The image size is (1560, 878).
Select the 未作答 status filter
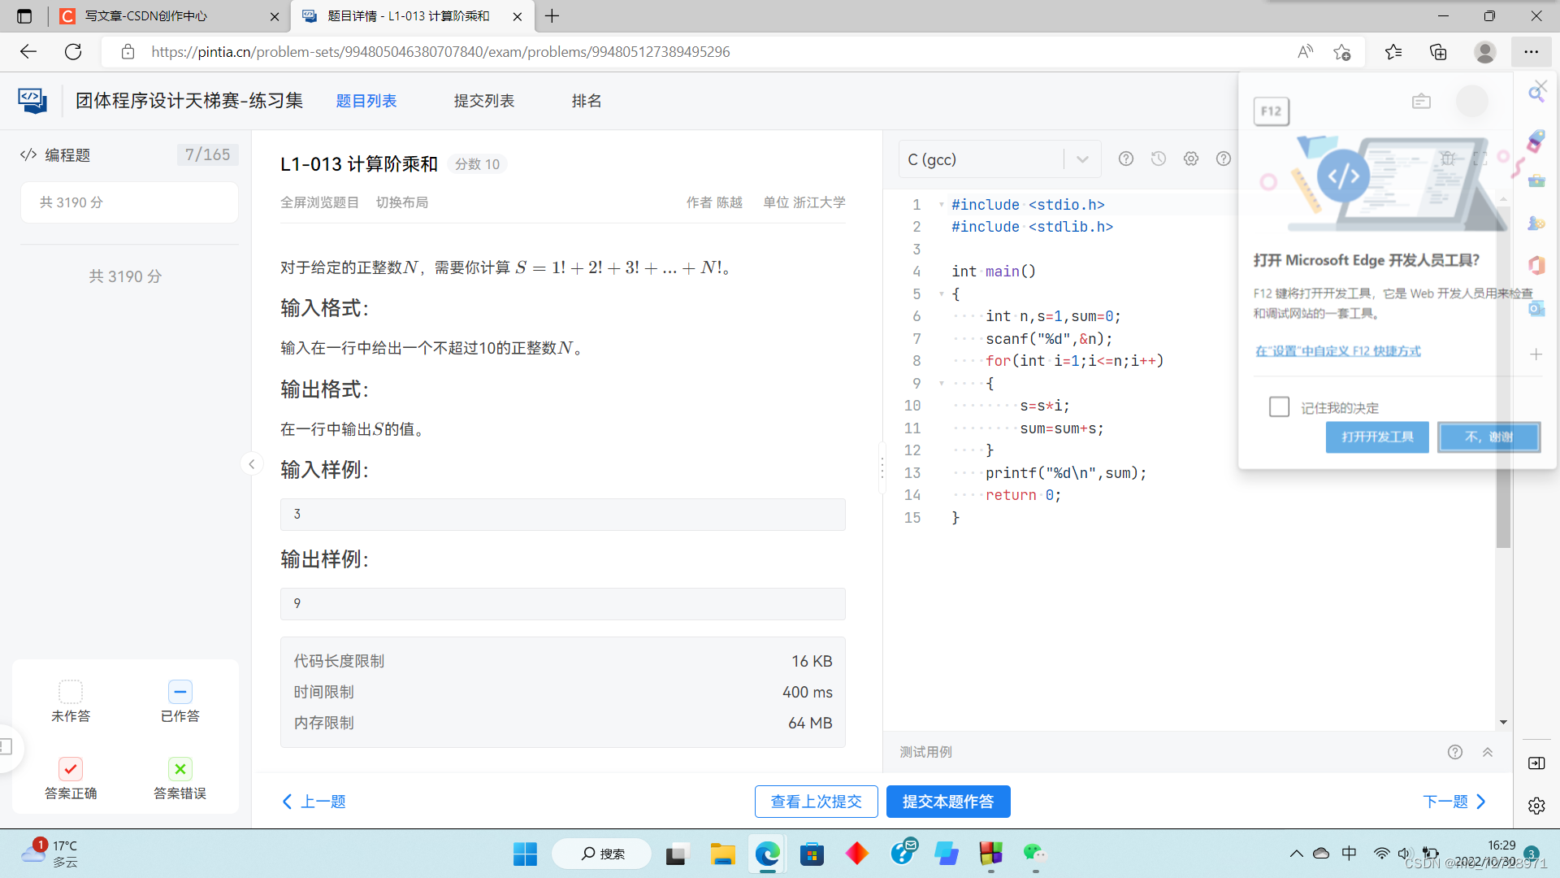(71, 700)
